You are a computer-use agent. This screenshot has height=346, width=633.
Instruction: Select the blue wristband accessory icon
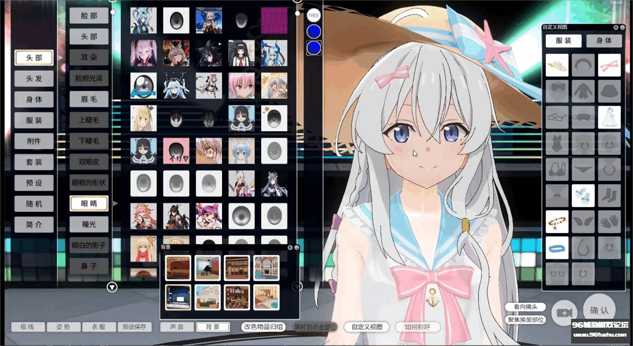(x=557, y=247)
